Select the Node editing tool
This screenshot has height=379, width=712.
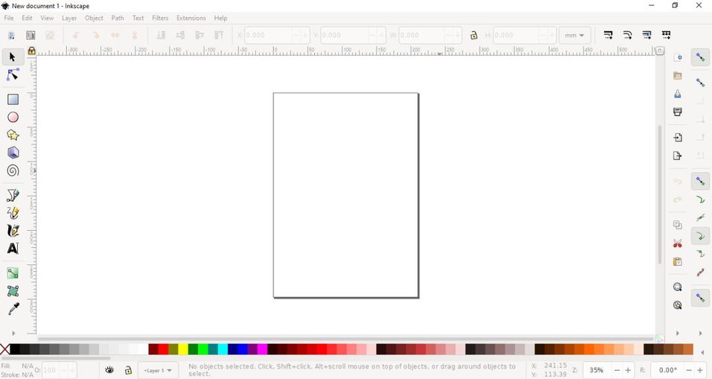13,75
